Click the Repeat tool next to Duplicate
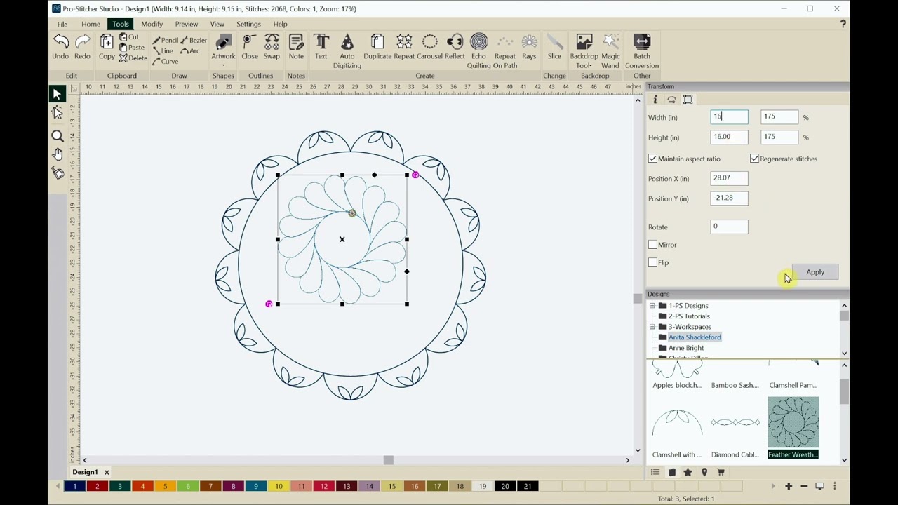The width and height of the screenshot is (898, 505). (404, 47)
